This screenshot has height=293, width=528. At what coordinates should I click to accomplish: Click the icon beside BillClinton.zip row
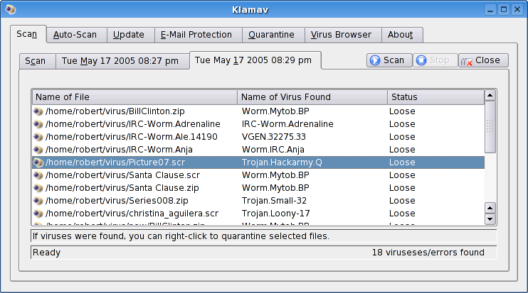pyautogui.click(x=38, y=111)
